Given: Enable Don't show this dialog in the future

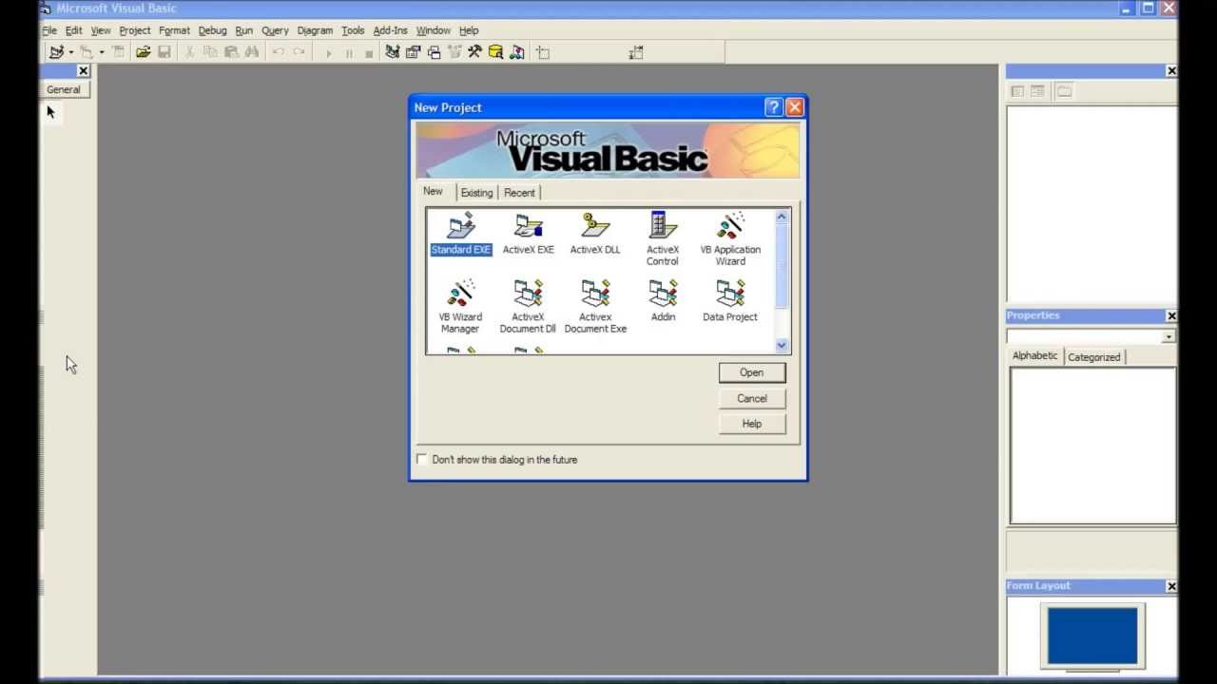Looking at the screenshot, I should [422, 460].
